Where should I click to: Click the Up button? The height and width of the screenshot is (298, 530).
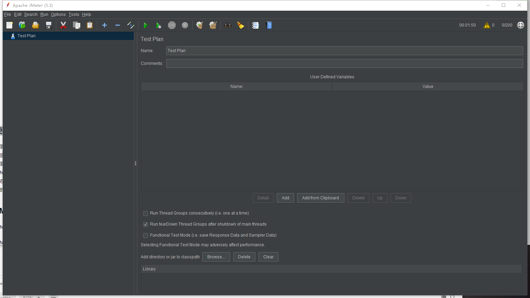click(x=380, y=198)
